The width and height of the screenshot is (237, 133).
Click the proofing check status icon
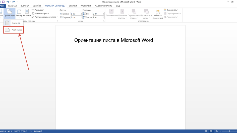coord(31,131)
